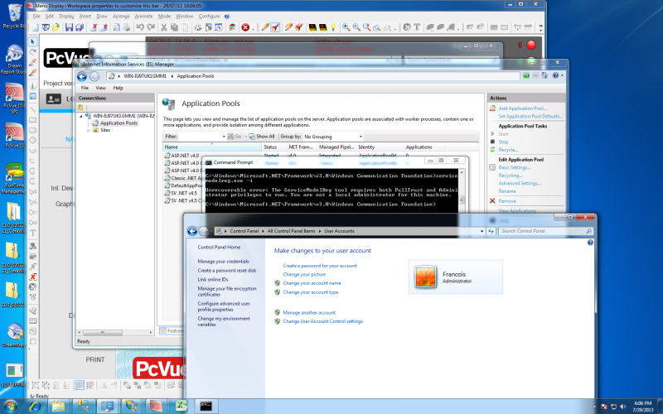Open the Group by No Grouping dropdown
Image resolution: width=663 pixels, height=414 pixels.
(x=361, y=137)
